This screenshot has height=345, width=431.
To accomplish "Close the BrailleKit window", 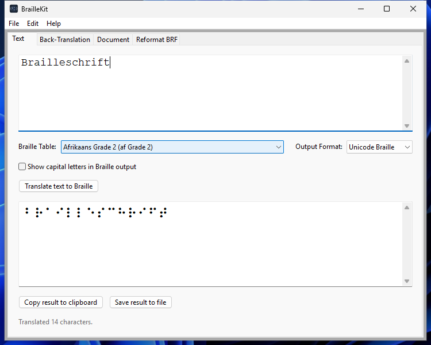I will (x=413, y=9).
